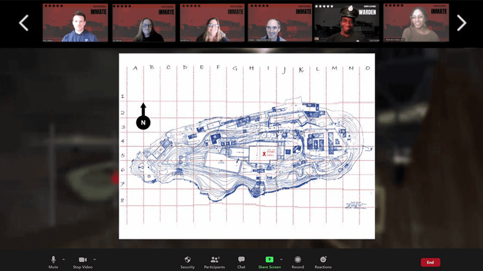Image resolution: width=483 pixels, height=271 pixels.
Task: Select the first Inmate video thumbnail
Action: pyautogui.click(x=75, y=22)
